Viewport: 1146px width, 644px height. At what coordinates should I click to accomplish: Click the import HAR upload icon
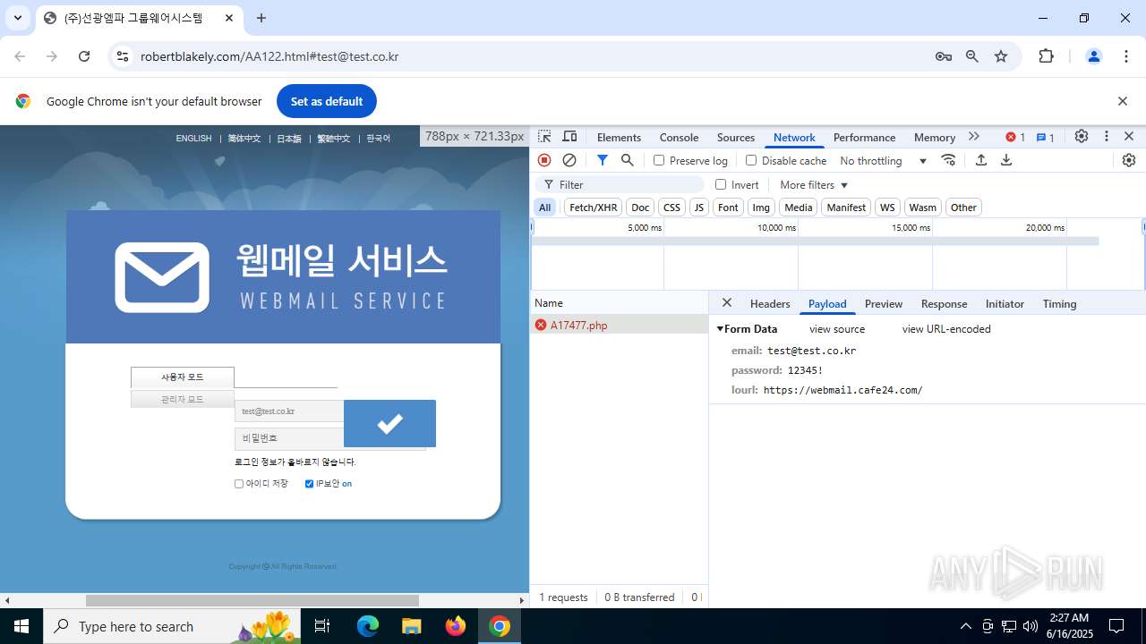tap(981, 160)
